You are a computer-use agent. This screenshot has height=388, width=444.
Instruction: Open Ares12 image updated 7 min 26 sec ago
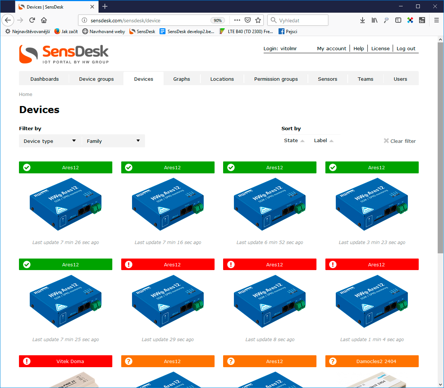66,204
